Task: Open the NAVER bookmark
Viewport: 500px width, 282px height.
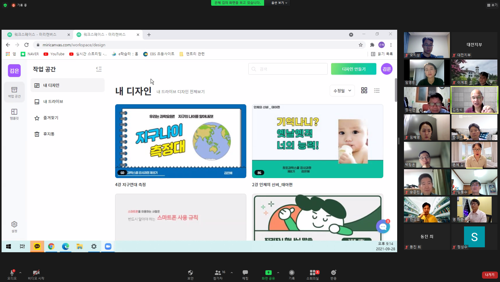Action: click(30, 54)
